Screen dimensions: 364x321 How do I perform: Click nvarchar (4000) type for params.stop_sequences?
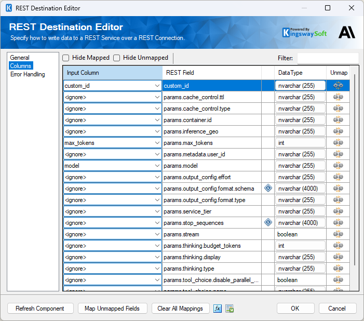click(300, 223)
